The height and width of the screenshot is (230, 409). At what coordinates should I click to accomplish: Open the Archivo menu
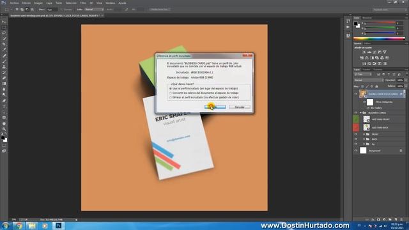tap(14, 3)
